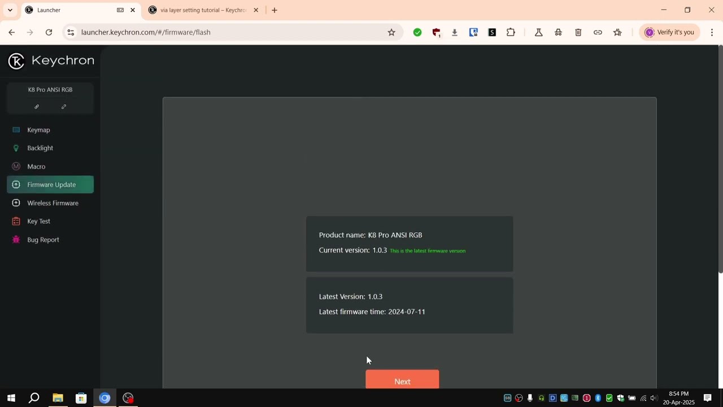Click Verify it's you profile button
723x407 pixels.
pyautogui.click(x=670, y=32)
